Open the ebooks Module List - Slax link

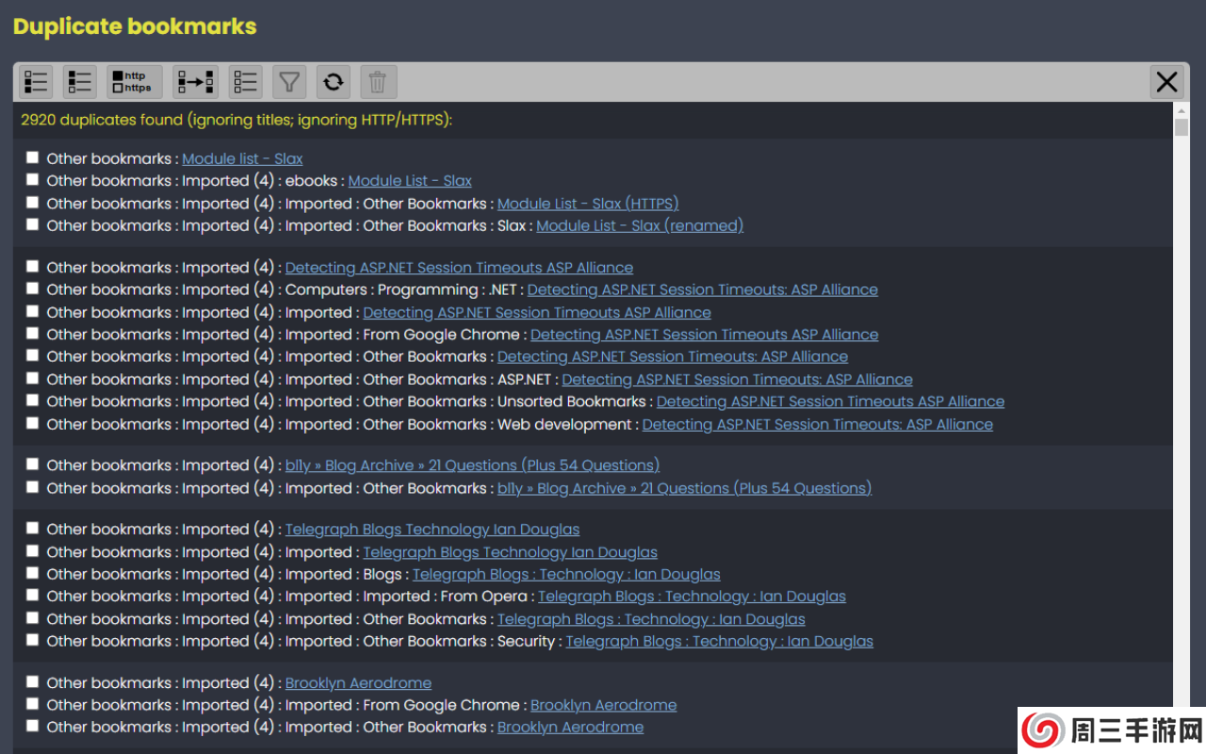coord(410,181)
